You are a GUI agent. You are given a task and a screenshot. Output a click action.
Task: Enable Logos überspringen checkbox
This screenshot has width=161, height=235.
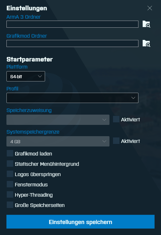[10, 174]
